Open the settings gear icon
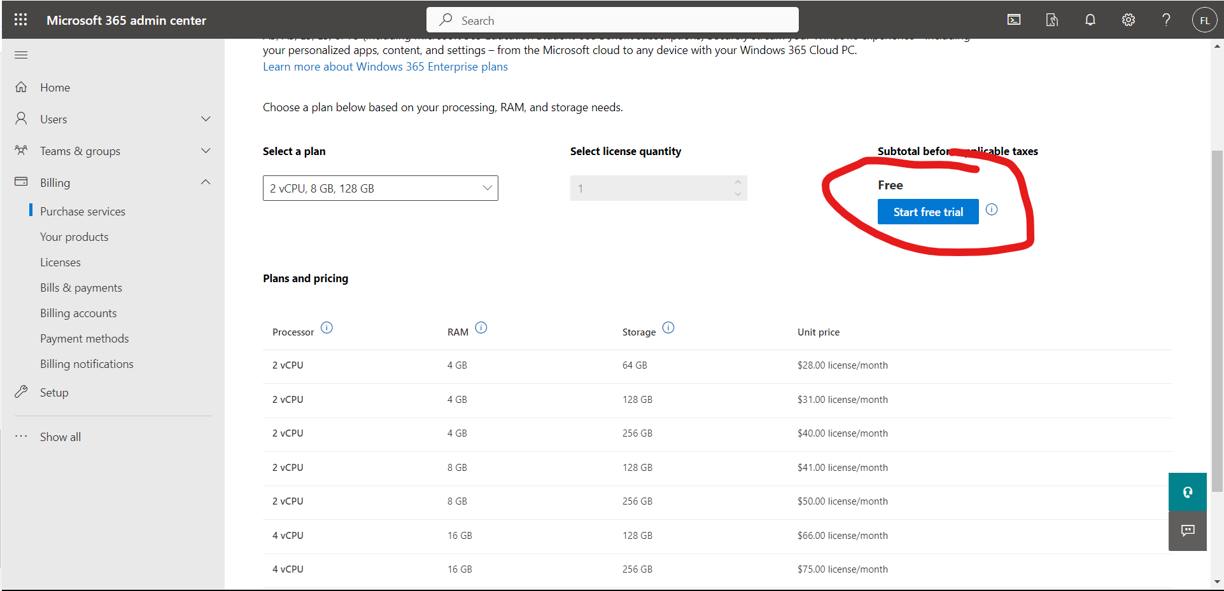Image resolution: width=1224 pixels, height=591 pixels. point(1129,20)
